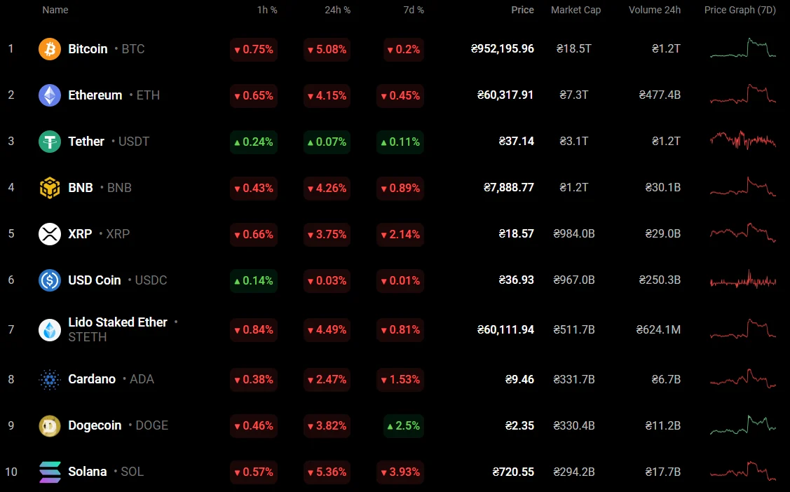Sort by the 24h % column header
790x492 pixels.
(337, 11)
